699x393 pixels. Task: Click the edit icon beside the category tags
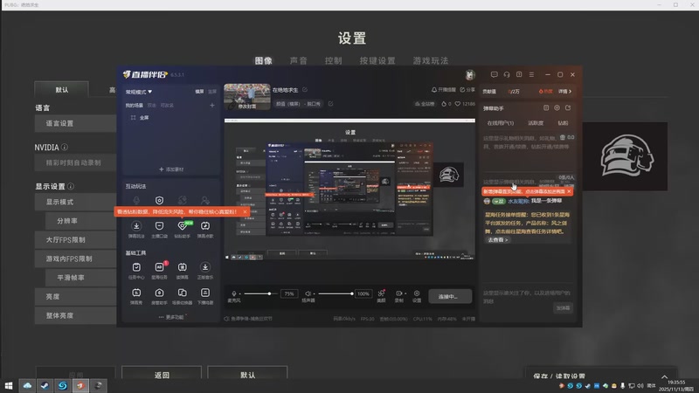tap(331, 103)
